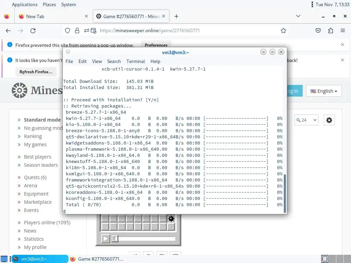
Task: Close the New Tab browser tab
Action: click(x=86, y=16)
